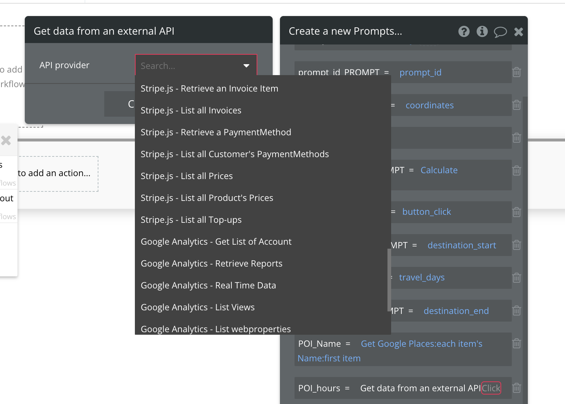Select Stripe.js - List all Invoices

pos(191,110)
